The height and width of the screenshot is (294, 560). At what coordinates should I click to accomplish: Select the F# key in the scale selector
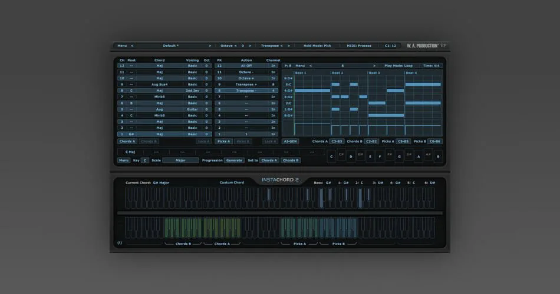tap(390, 155)
